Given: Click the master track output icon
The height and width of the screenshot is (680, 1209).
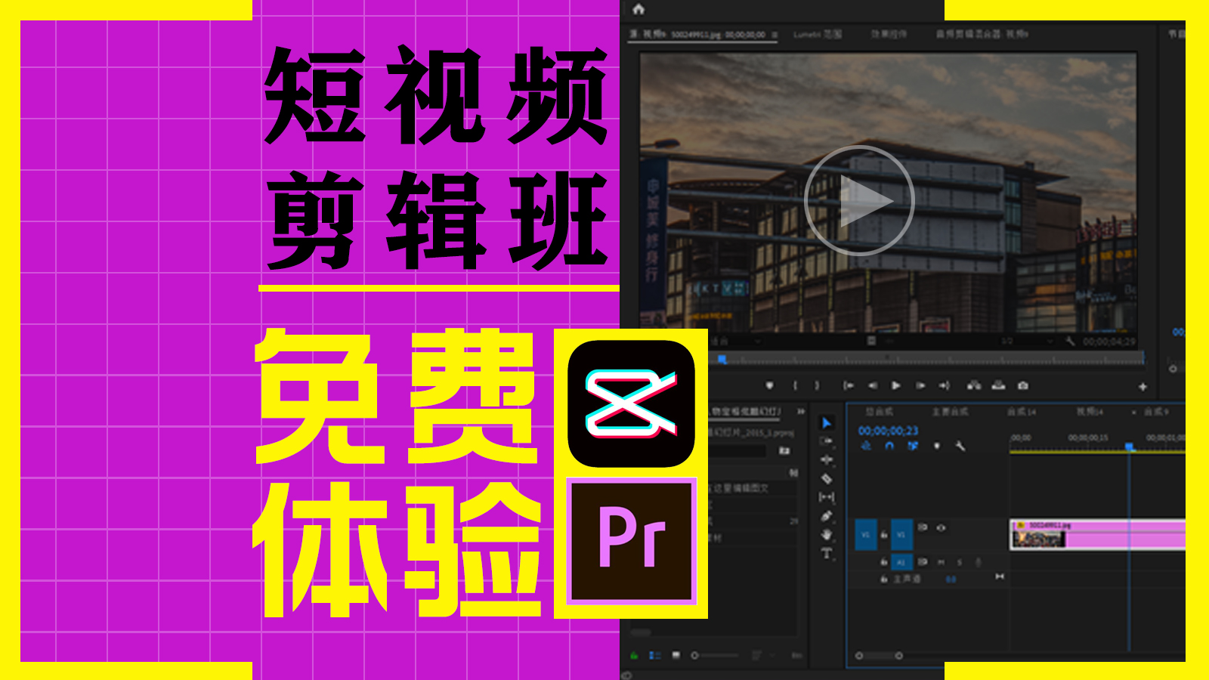Looking at the screenshot, I should (1000, 576).
